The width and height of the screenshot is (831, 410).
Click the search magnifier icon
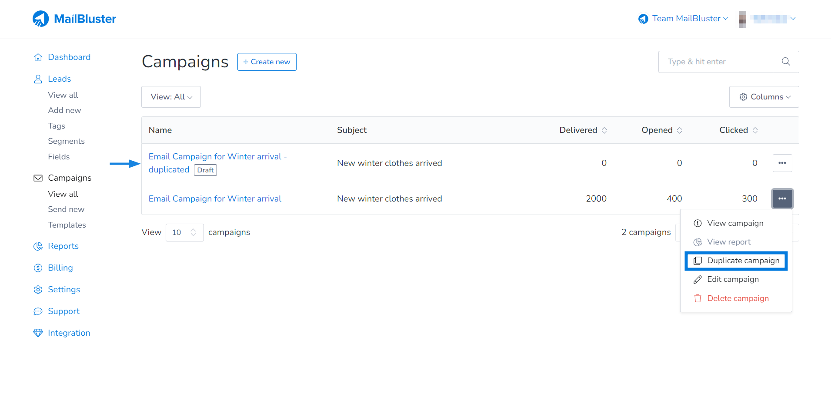[x=786, y=62]
